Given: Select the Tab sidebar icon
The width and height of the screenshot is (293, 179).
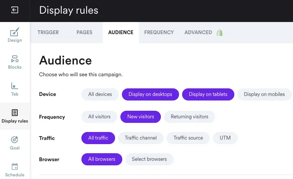Looking at the screenshot, I should coord(15,86).
